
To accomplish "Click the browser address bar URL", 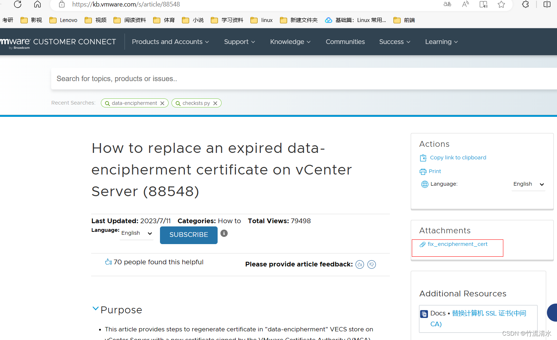I will pyautogui.click(x=126, y=4).
